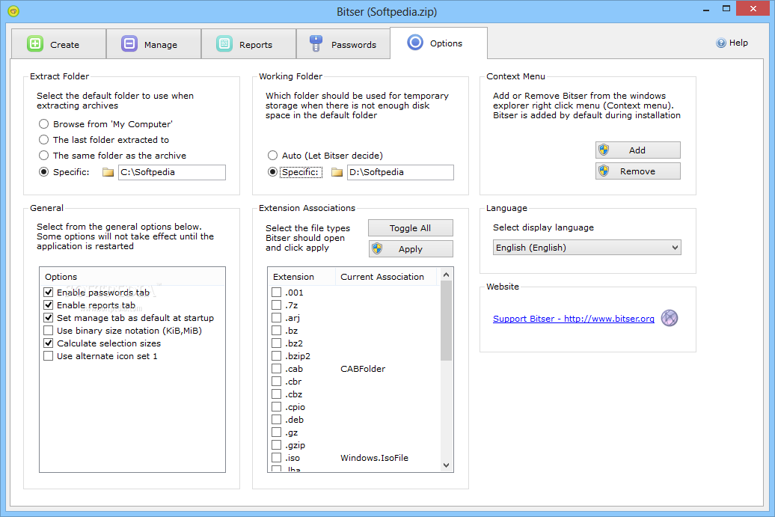Click the Windows.IsoFile association text

(x=374, y=458)
